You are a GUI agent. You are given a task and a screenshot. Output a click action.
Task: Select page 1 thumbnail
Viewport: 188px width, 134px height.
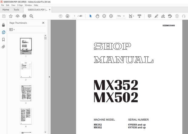(x=26, y=46)
